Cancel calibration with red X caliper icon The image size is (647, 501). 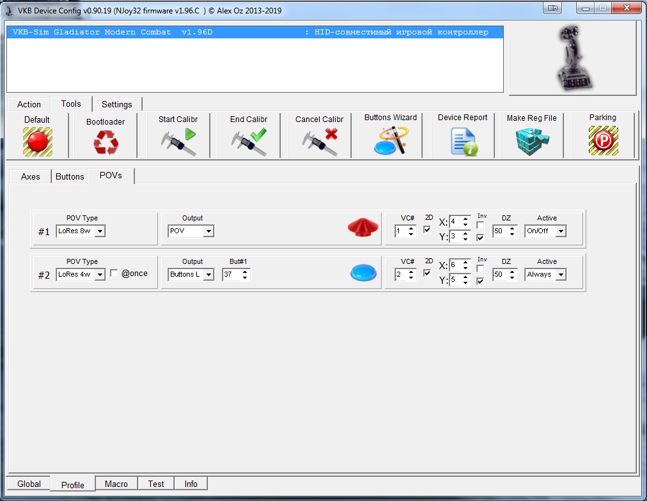coord(320,141)
